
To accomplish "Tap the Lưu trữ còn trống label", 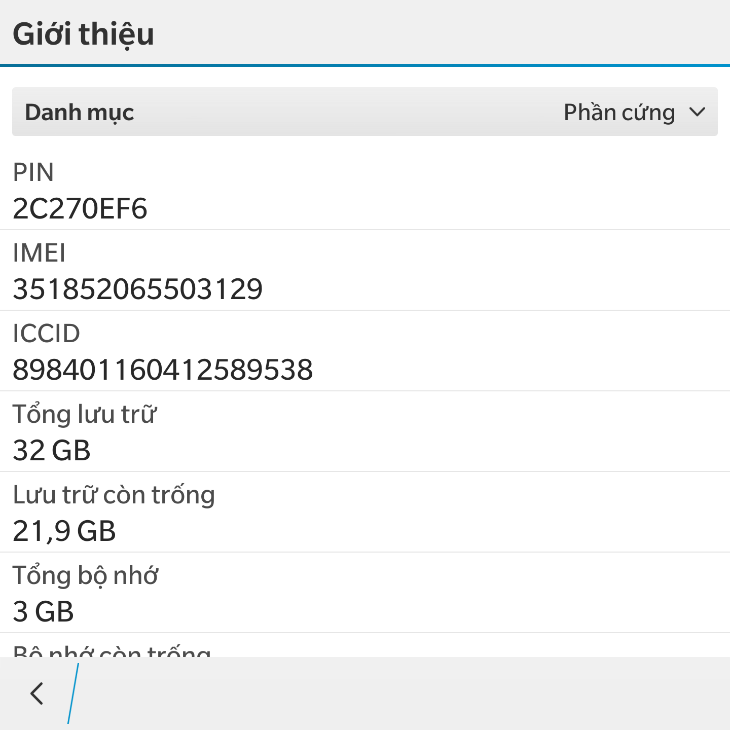I will (x=114, y=495).
